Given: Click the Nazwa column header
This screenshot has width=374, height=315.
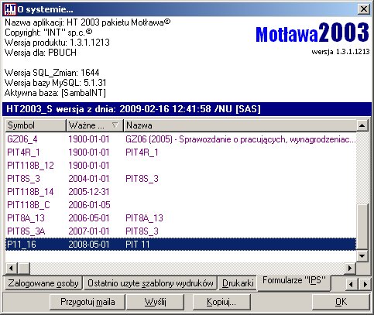Looking at the screenshot, I should [x=240, y=125].
